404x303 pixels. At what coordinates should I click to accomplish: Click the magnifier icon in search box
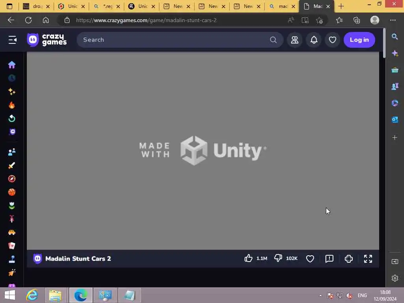coord(273,40)
